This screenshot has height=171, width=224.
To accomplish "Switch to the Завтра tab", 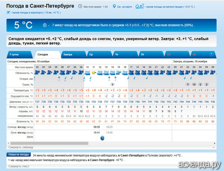I will coord(73,55).
